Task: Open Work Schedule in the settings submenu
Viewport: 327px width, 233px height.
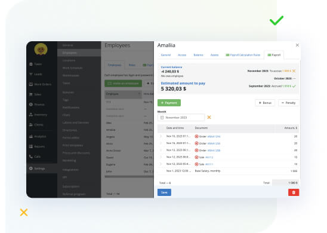Action: coord(72,68)
